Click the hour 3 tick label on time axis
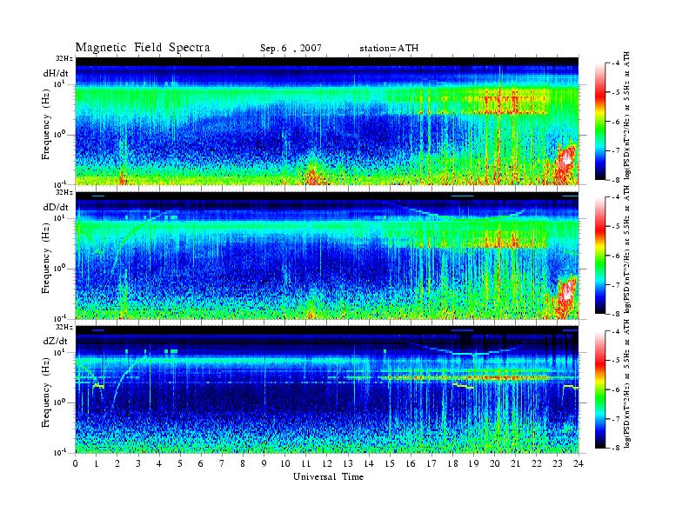 [138, 464]
